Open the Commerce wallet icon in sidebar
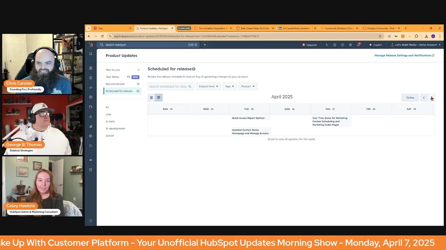This screenshot has width=446, height=250. [x=91, y=107]
